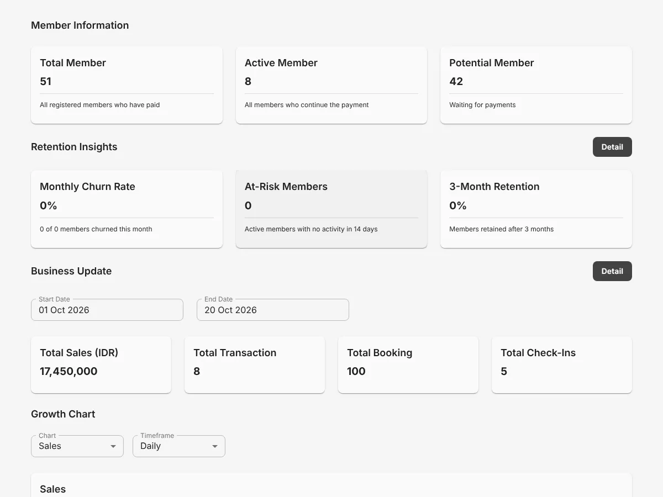Open the At-Risk Members card
The width and height of the screenshot is (663, 497).
point(331,209)
